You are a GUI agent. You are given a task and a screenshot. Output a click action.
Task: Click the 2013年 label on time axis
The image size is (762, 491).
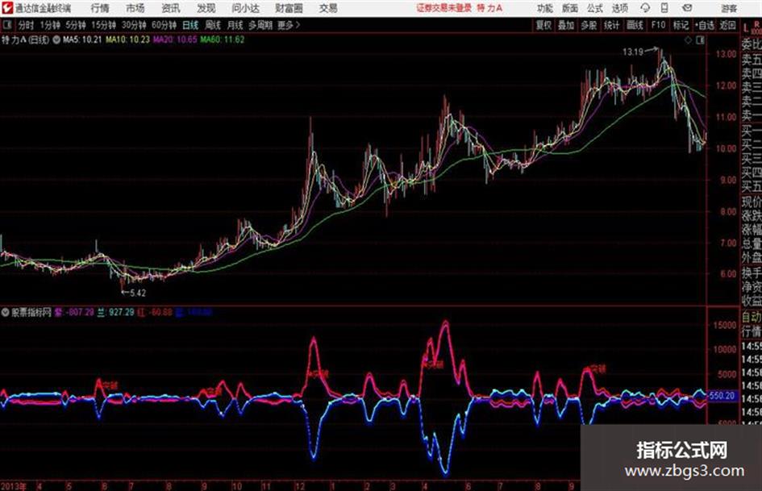pyautogui.click(x=13, y=486)
